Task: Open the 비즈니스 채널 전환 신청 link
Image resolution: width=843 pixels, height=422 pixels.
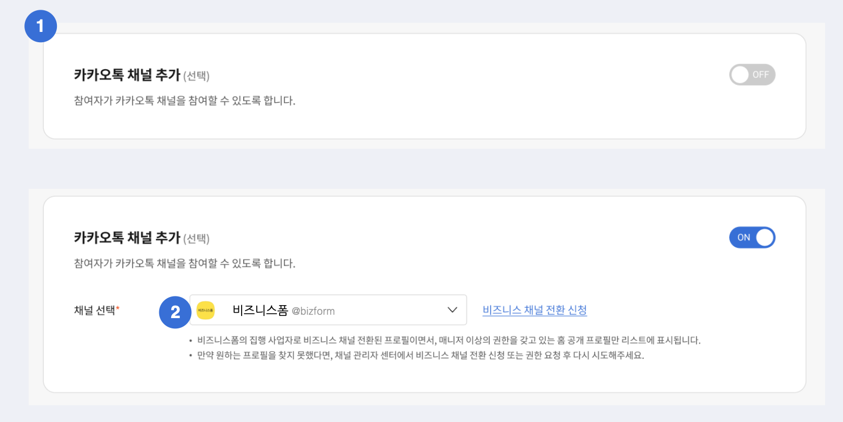Action: (x=534, y=310)
